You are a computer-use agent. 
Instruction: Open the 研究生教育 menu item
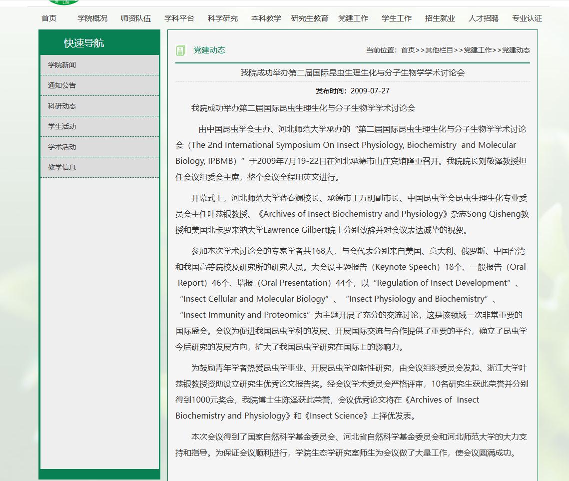(310, 18)
